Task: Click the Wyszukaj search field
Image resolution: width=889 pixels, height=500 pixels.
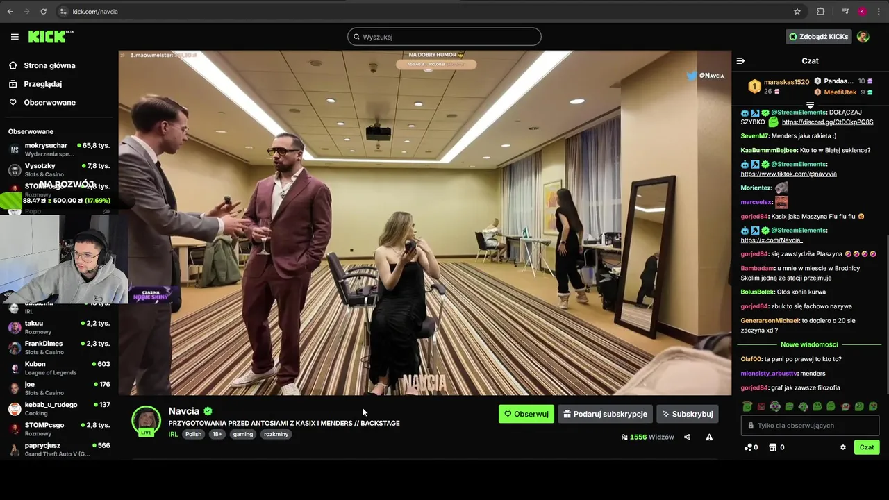Action: (x=444, y=37)
